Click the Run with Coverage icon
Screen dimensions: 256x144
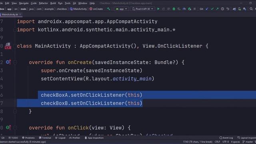click(x=179, y=9)
